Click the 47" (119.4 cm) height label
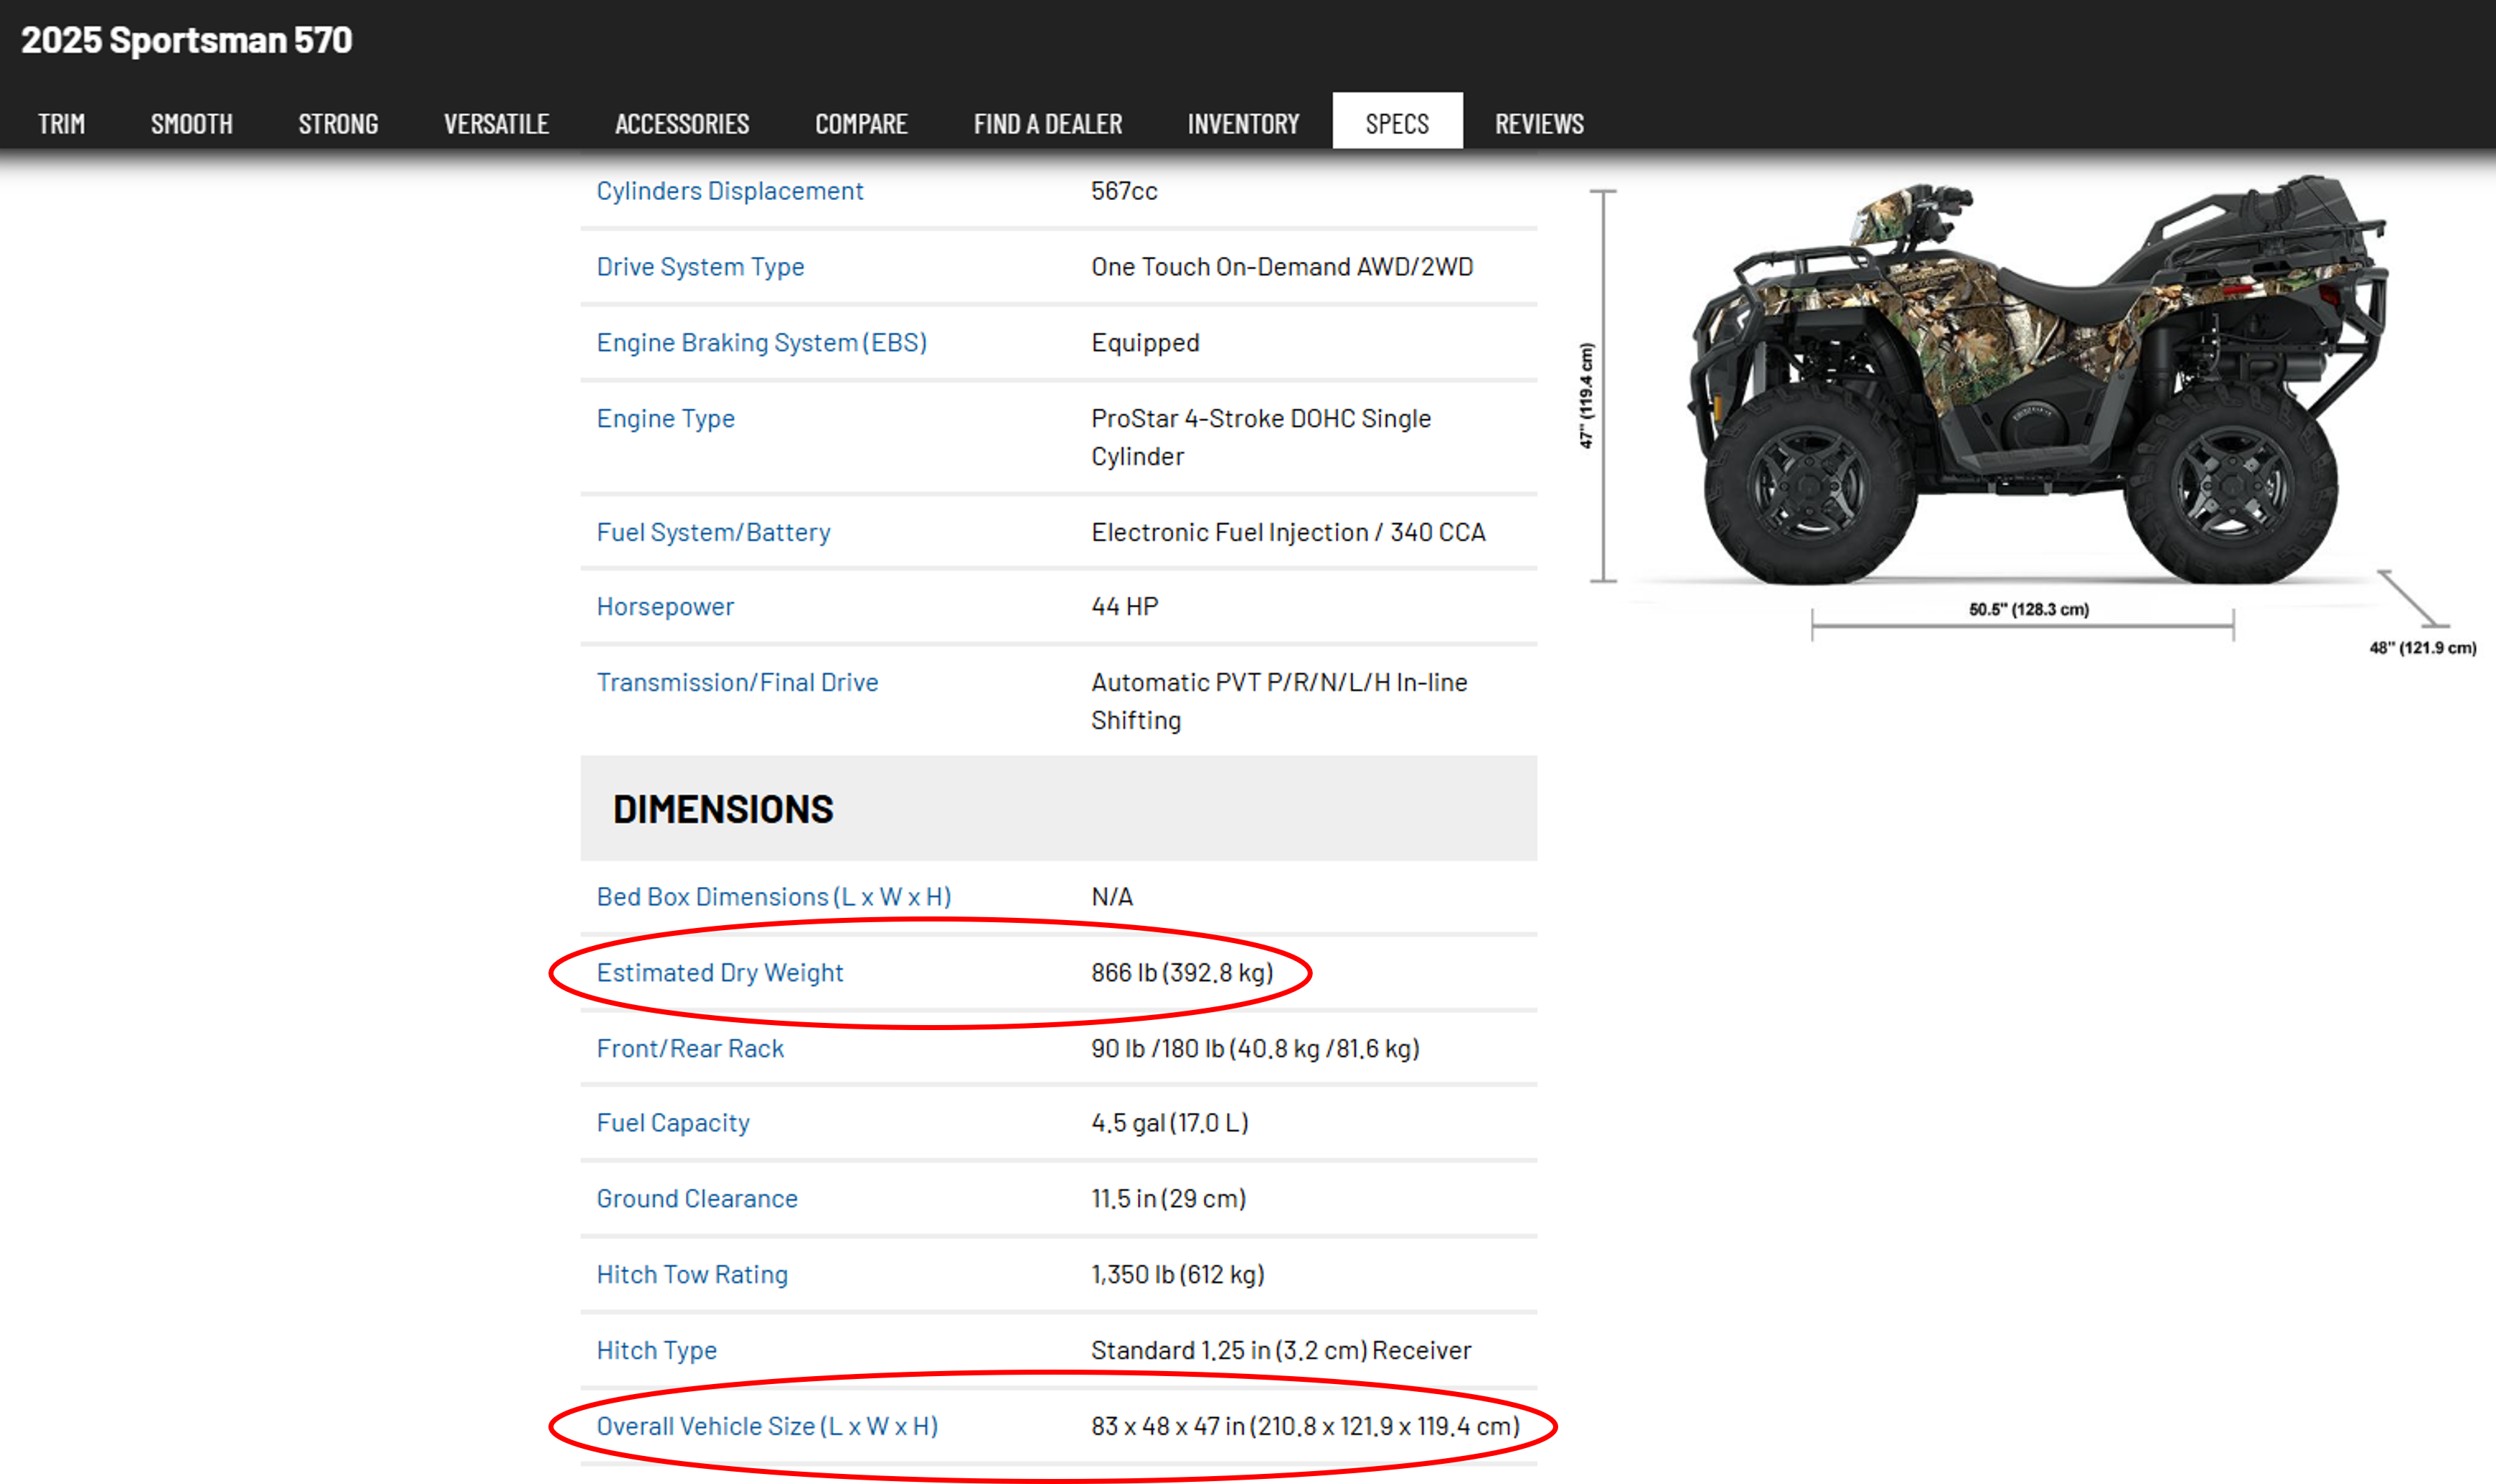 point(1587,396)
